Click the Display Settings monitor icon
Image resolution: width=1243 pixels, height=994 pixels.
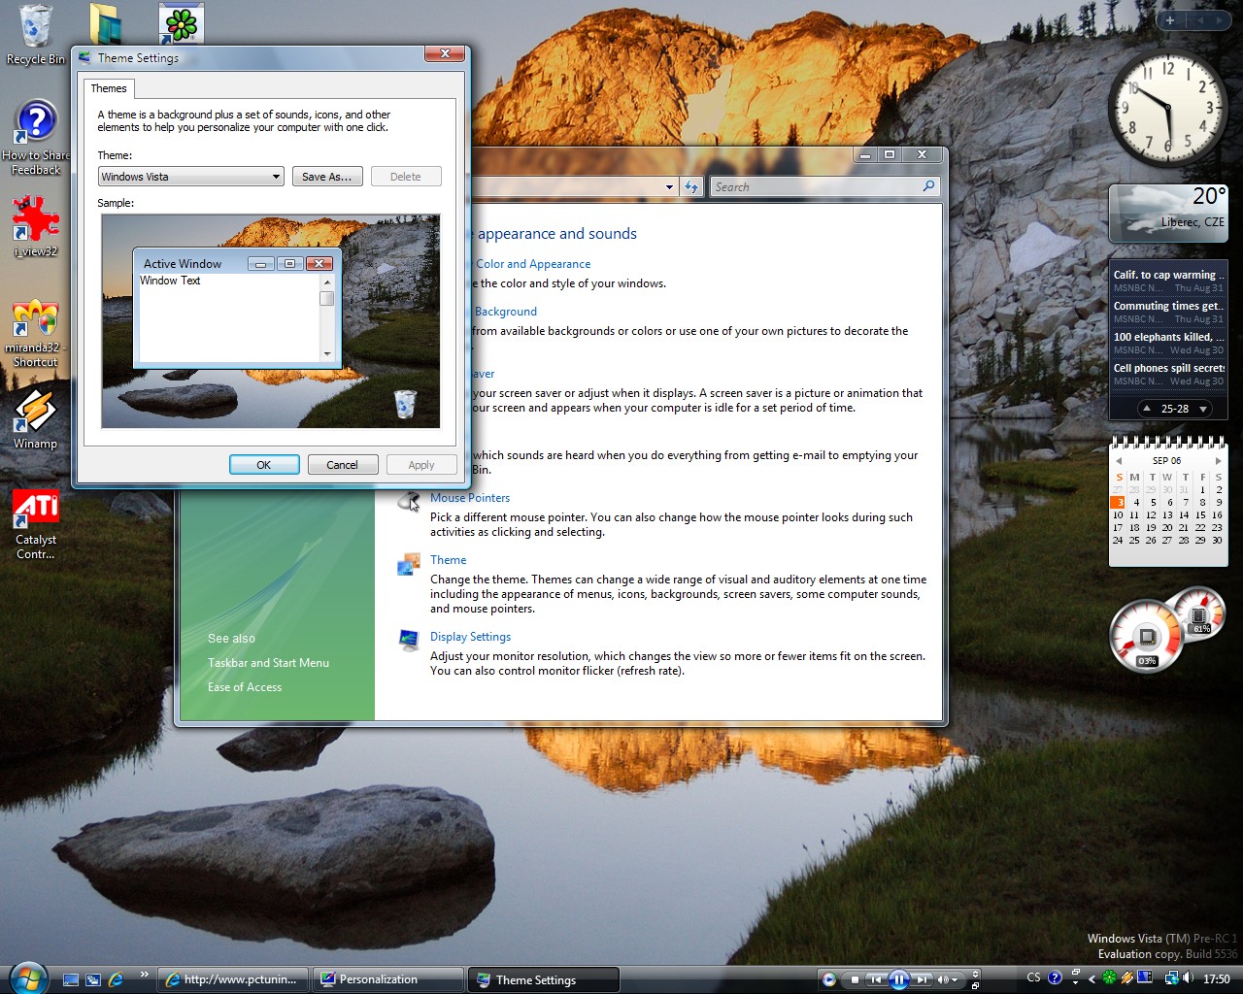point(409,641)
